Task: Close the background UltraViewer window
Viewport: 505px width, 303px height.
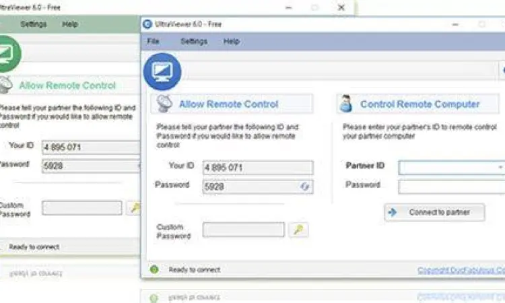Action: point(341,7)
